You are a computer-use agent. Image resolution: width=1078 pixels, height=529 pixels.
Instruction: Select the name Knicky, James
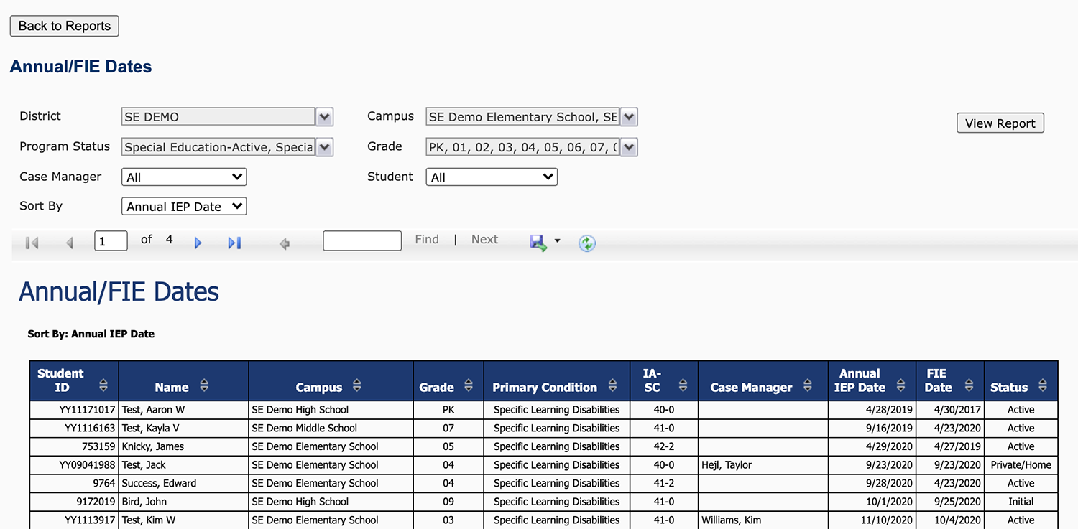pyautogui.click(x=152, y=446)
